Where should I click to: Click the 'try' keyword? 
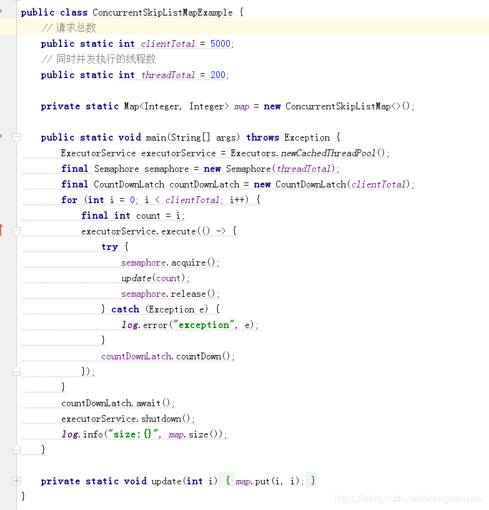(109, 247)
